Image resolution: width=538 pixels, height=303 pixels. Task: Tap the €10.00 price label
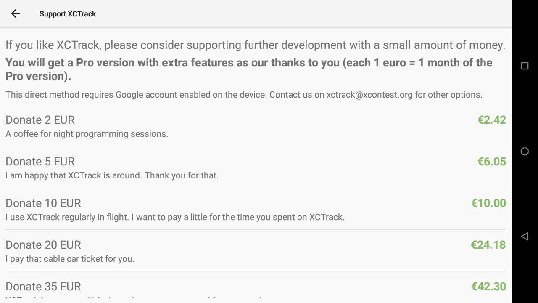point(488,203)
